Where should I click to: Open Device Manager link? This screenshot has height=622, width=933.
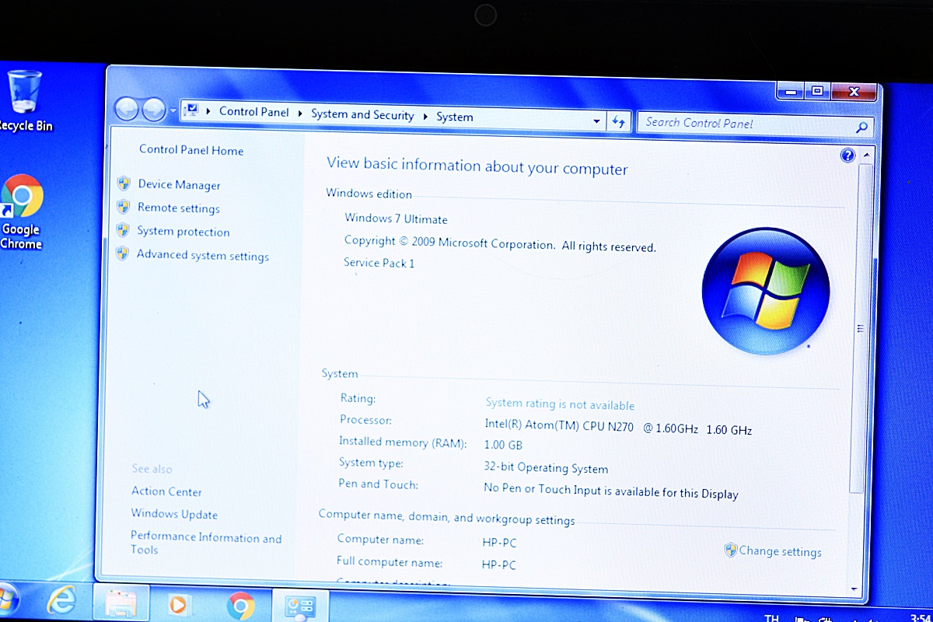pyautogui.click(x=179, y=185)
